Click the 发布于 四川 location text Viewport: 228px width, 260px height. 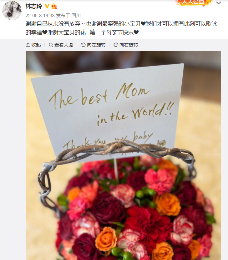(68, 16)
